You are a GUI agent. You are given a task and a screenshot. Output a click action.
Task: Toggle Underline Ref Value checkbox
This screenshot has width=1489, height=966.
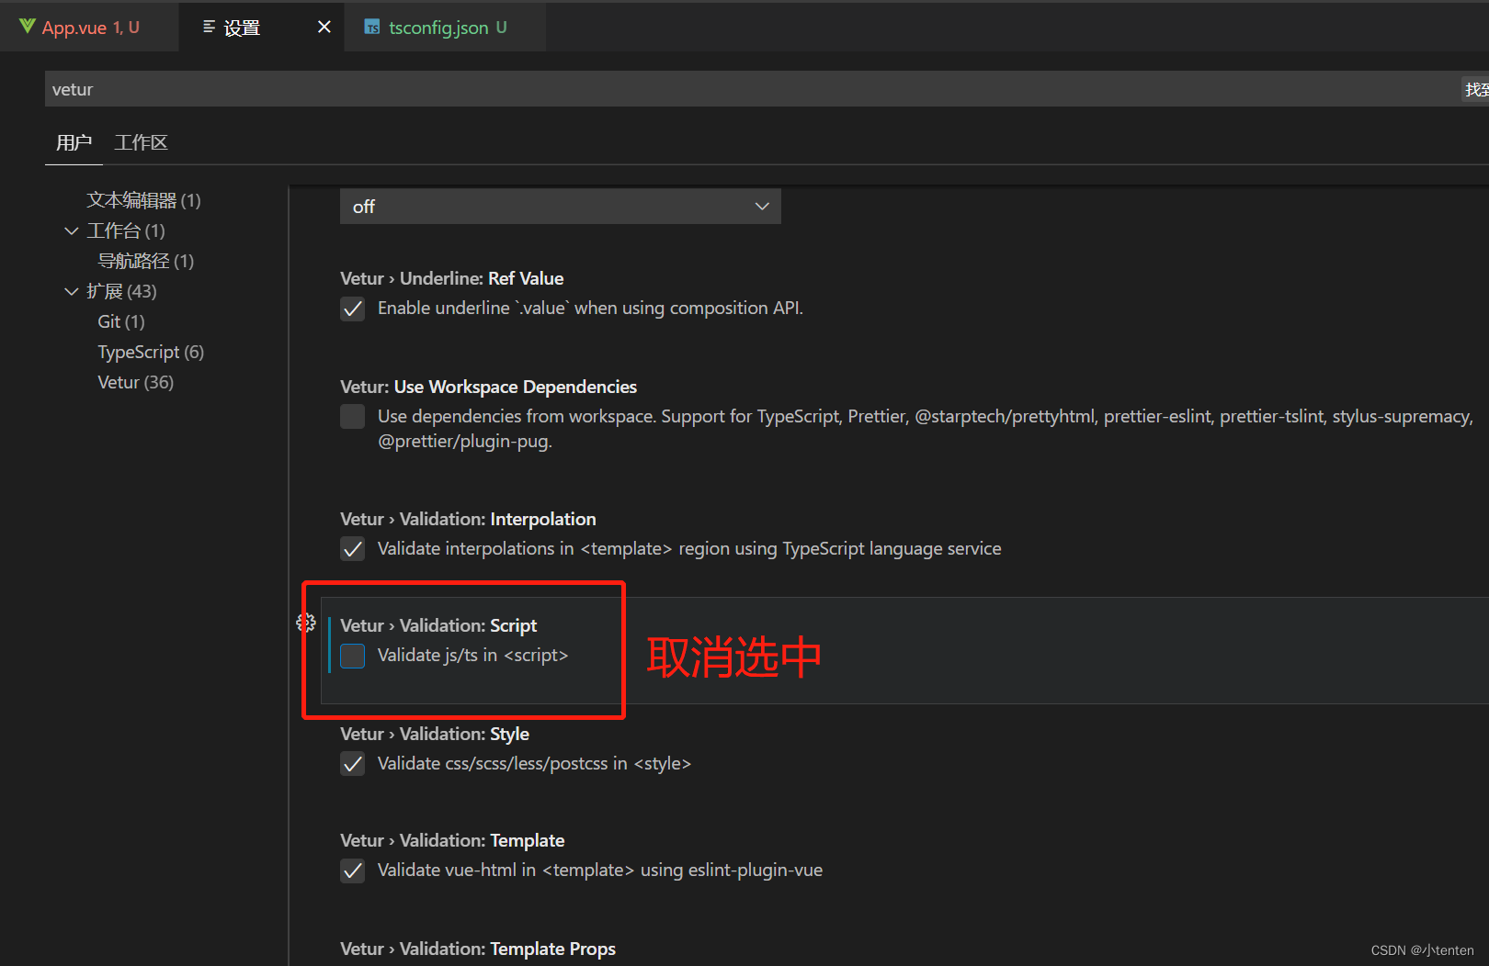(x=353, y=309)
